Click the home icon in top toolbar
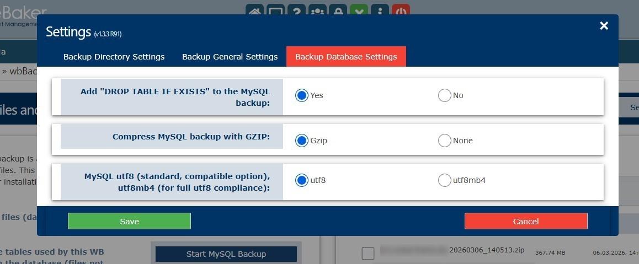Image resolution: width=639 pixels, height=264 pixels. pyautogui.click(x=254, y=10)
